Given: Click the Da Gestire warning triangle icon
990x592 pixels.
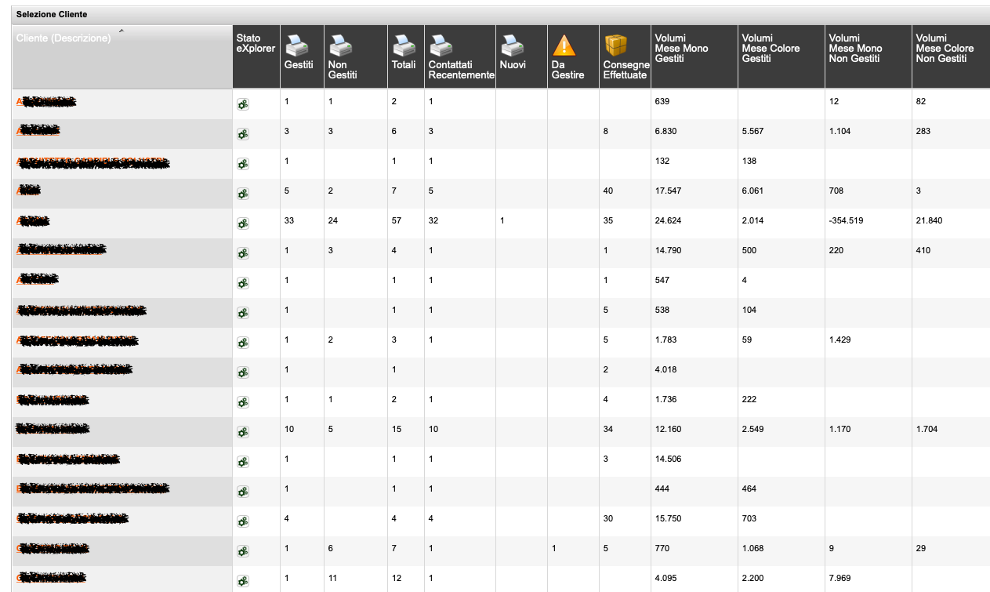Looking at the screenshot, I should tap(564, 45).
